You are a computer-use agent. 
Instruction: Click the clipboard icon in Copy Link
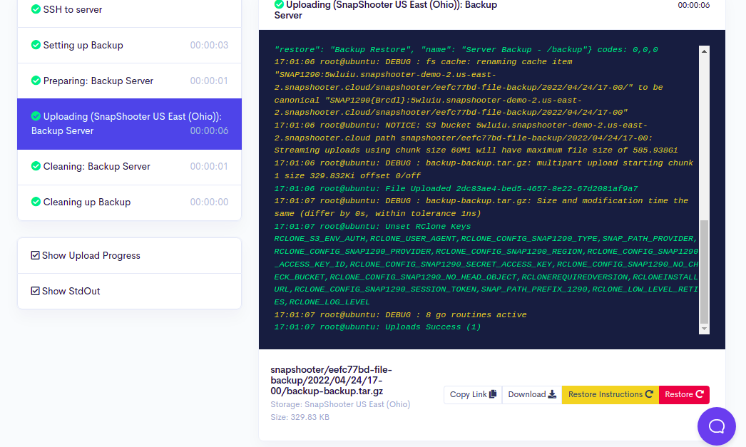(493, 394)
